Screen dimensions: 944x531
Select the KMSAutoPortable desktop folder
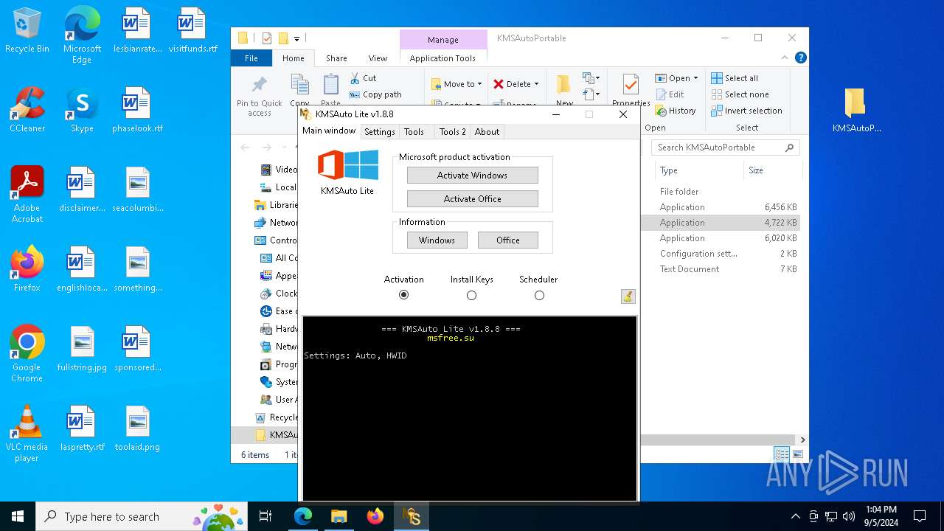tap(856, 110)
